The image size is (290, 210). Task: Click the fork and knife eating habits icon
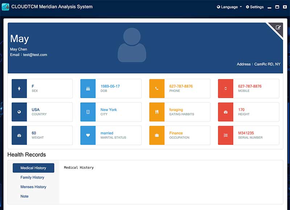(x=157, y=112)
